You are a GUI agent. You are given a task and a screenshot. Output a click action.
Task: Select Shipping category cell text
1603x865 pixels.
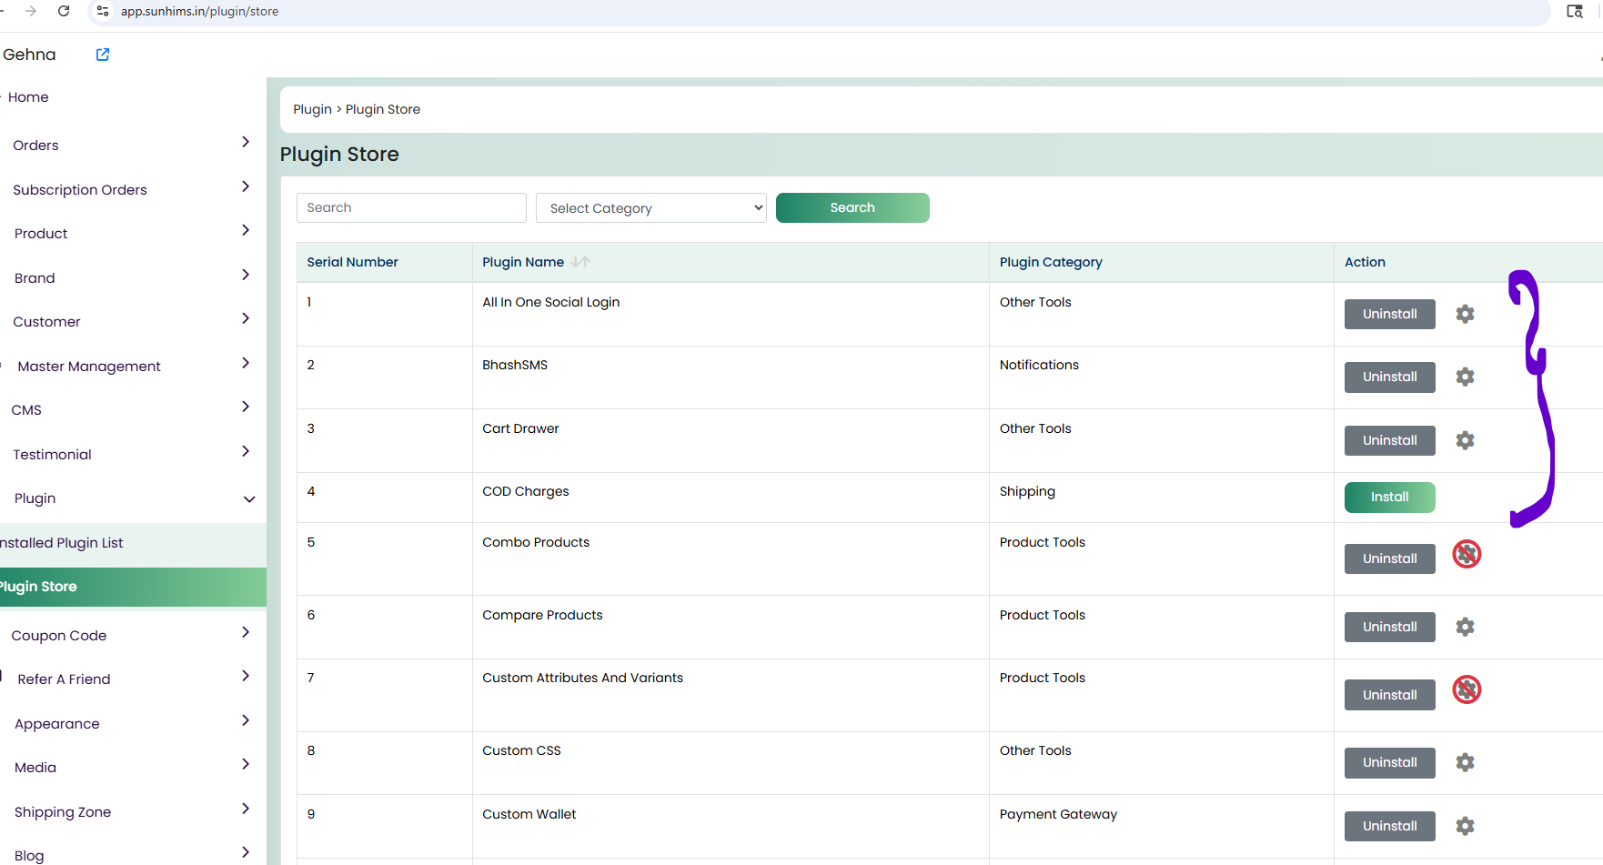coord(1027,491)
